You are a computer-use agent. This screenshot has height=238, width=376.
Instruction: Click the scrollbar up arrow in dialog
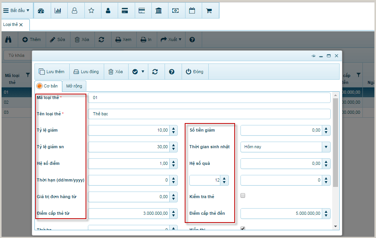[x=335, y=95]
